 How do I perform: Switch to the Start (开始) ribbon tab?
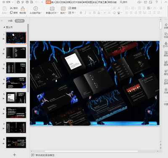(x=48, y=2)
